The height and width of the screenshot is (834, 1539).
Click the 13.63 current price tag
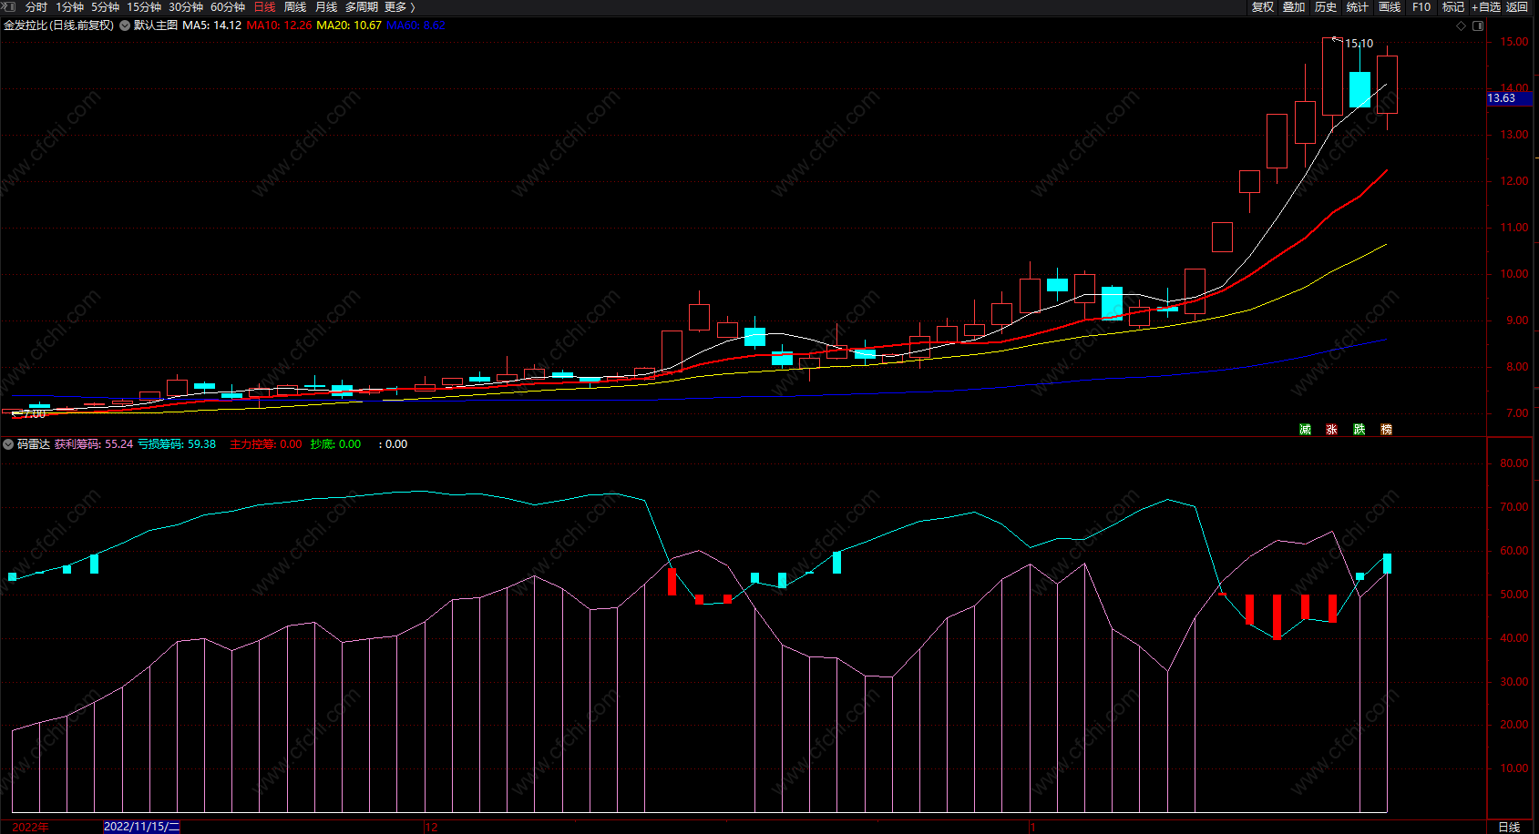(x=1507, y=98)
